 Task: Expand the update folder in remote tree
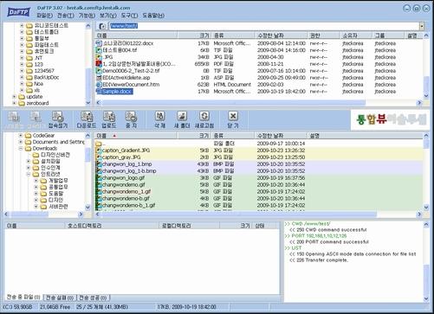(14, 97)
